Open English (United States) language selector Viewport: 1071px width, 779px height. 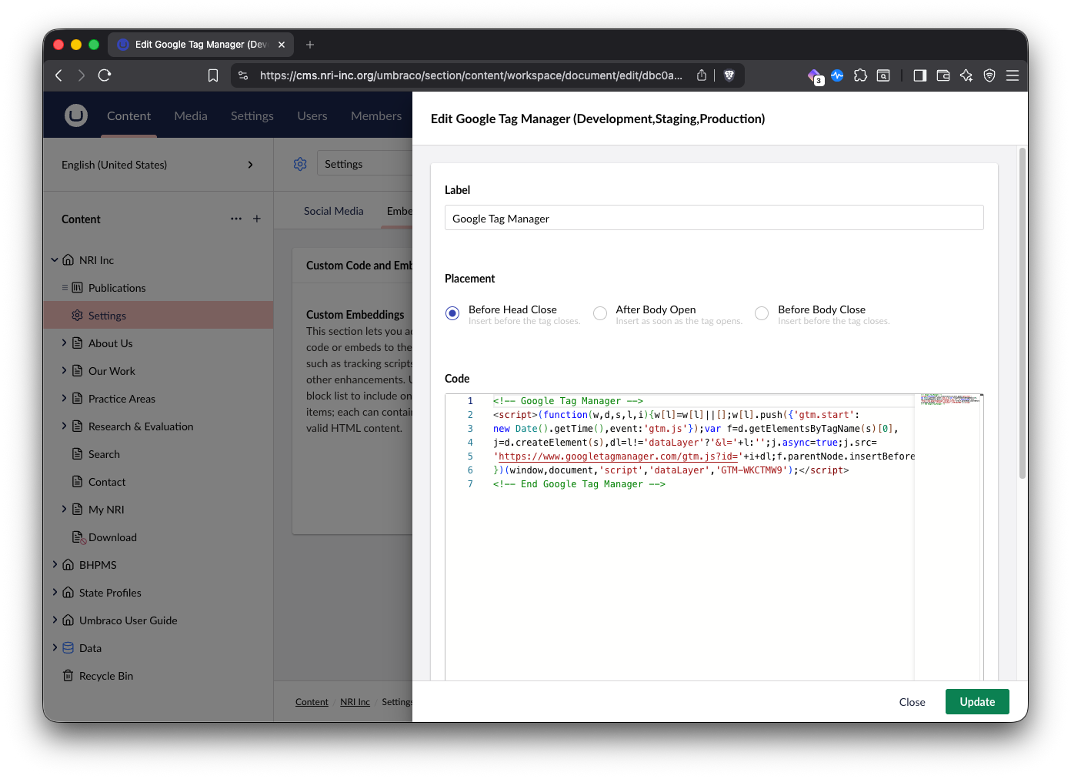click(x=158, y=165)
